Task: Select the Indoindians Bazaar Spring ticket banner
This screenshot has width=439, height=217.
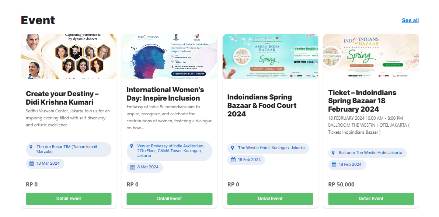Action: pos(371,56)
